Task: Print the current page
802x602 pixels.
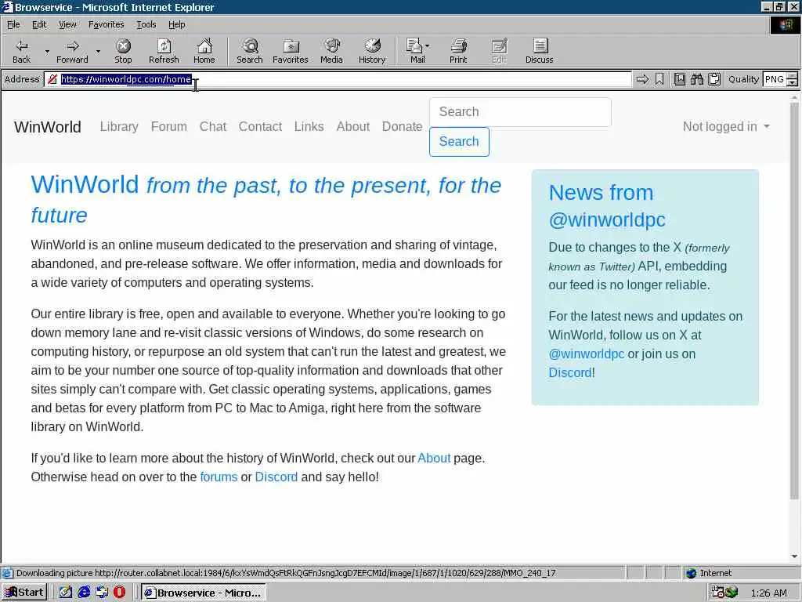Action: (458, 51)
